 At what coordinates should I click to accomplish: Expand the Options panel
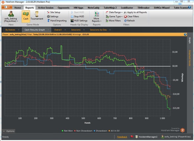[x=9, y=131]
